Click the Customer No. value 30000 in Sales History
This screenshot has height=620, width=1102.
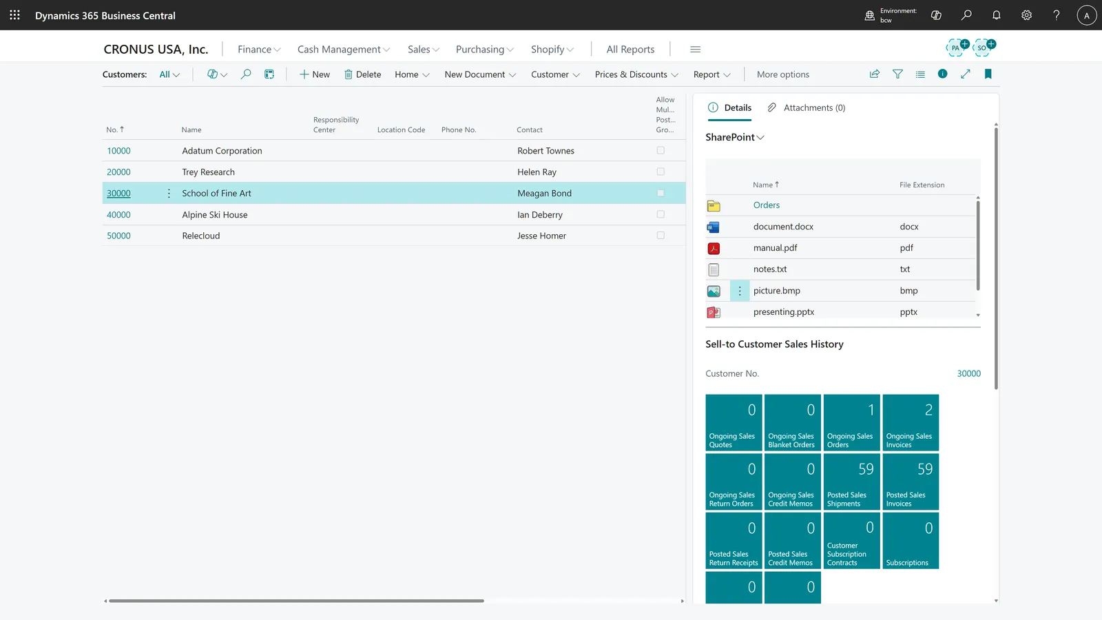click(x=968, y=373)
